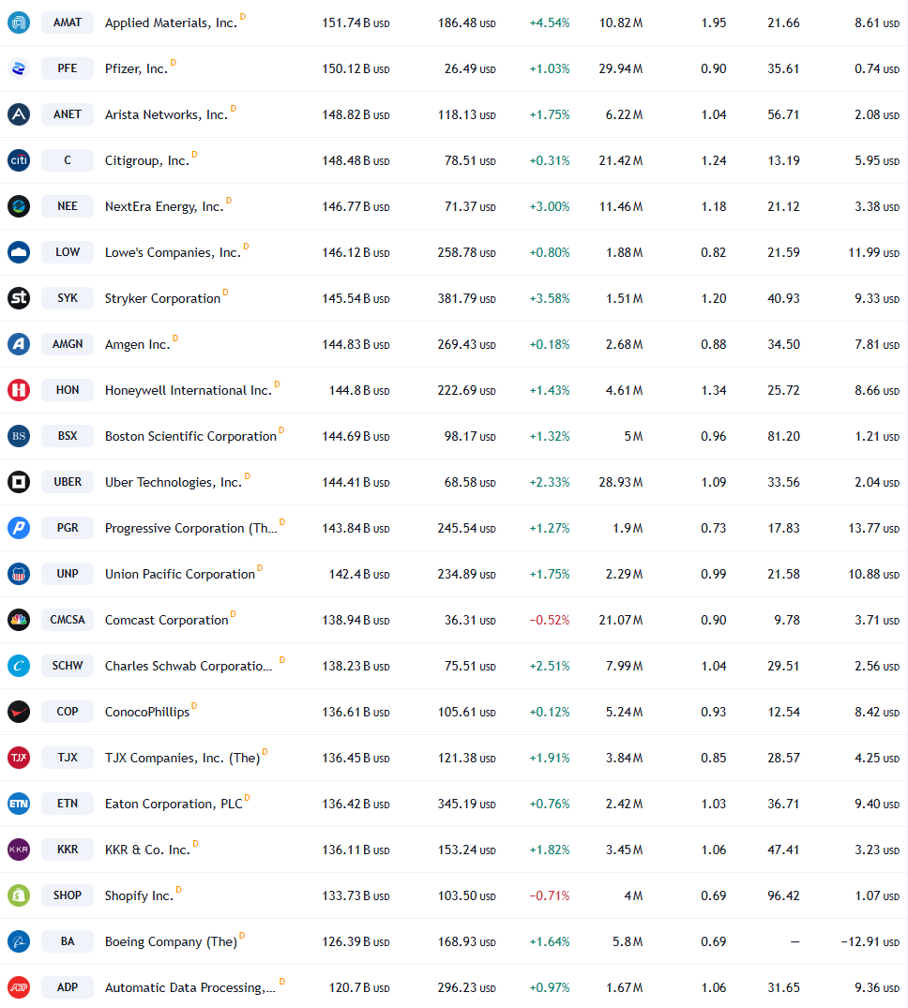Screen dimensions: 908x1008
Task: Select Honeywell relative volume 1.34
Action: (x=713, y=391)
